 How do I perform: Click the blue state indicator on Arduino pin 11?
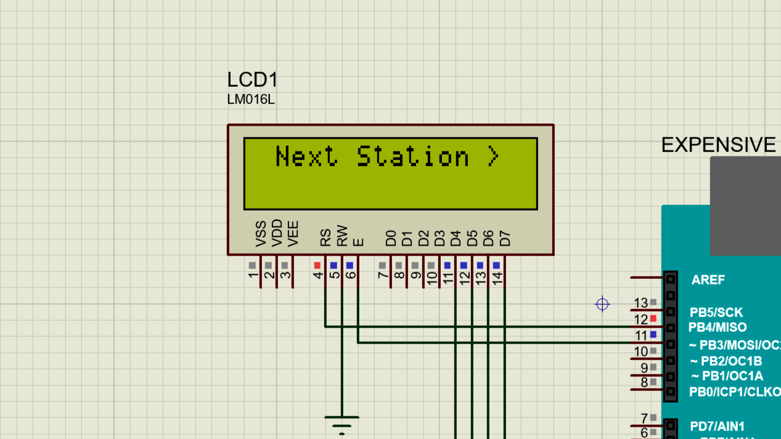653,334
